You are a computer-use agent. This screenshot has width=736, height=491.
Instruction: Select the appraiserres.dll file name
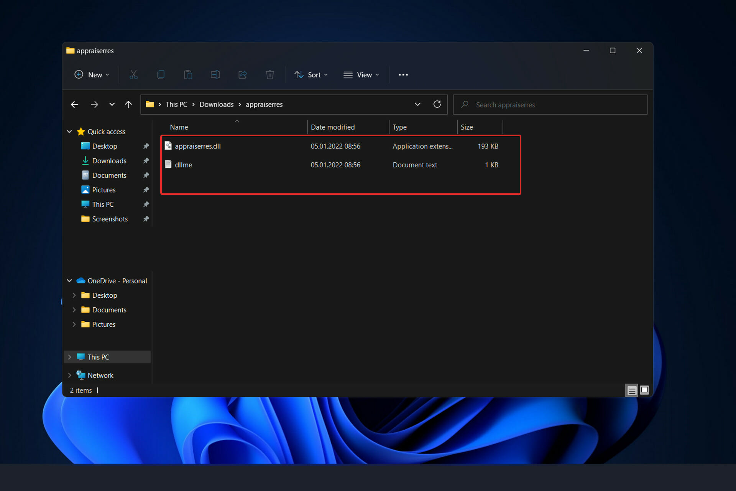pos(198,146)
